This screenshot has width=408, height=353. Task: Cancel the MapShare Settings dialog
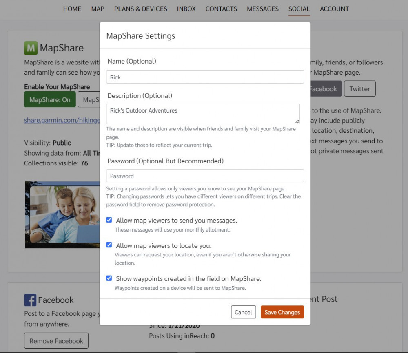click(243, 312)
